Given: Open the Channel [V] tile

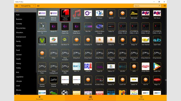Looking at the screenshot, I should click(42, 41).
